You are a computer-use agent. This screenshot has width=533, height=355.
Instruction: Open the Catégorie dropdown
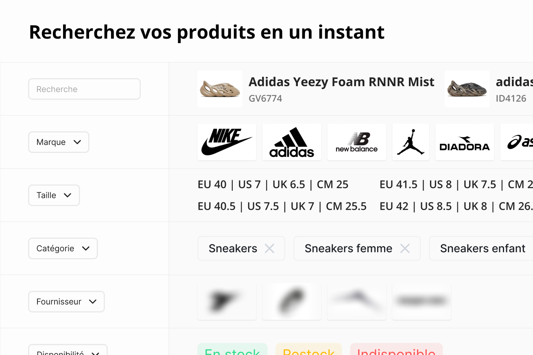coord(63,248)
